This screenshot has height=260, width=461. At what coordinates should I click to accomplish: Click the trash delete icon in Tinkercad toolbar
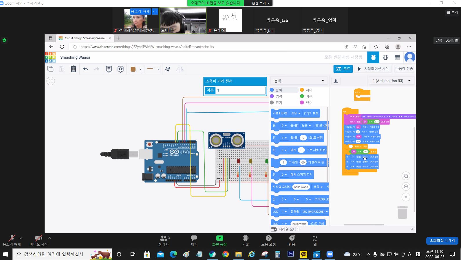74,69
